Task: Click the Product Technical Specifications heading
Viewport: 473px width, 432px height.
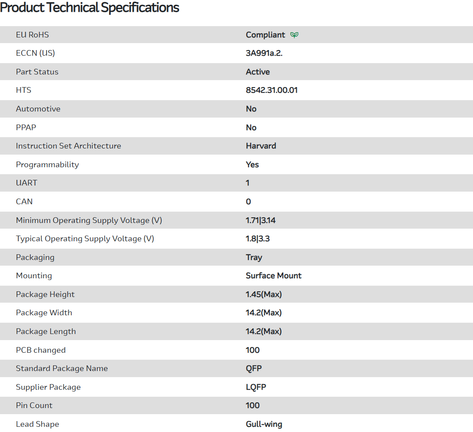Action: (x=90, y=8)
